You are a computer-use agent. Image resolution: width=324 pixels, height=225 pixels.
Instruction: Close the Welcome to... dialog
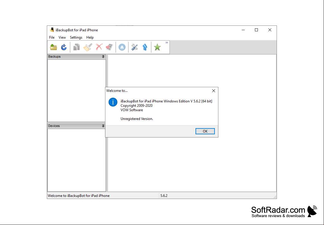[x=214, y=91]
